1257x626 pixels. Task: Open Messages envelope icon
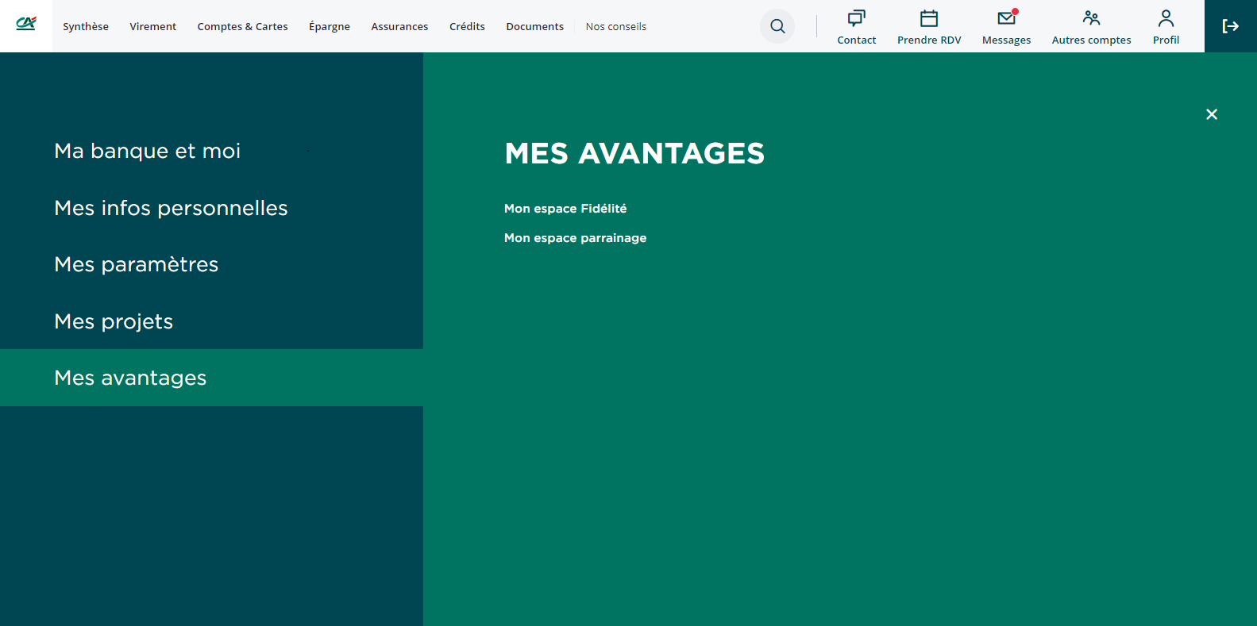1006,18
